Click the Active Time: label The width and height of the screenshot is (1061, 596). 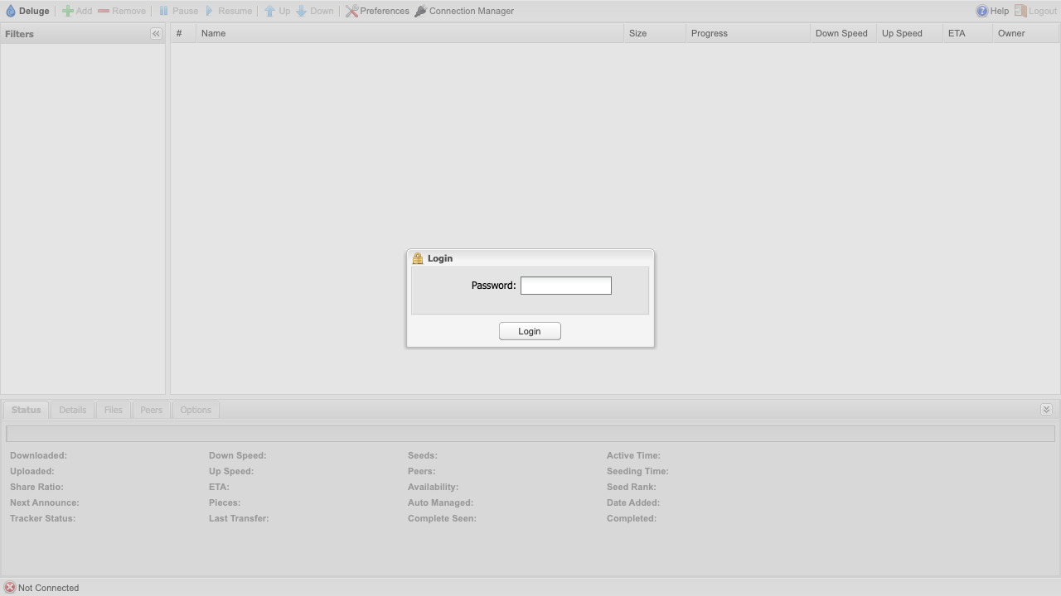633,455
